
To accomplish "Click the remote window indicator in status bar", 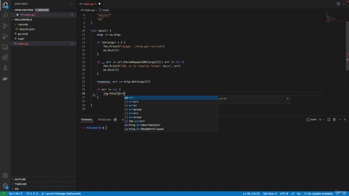I will coord(3,194).
